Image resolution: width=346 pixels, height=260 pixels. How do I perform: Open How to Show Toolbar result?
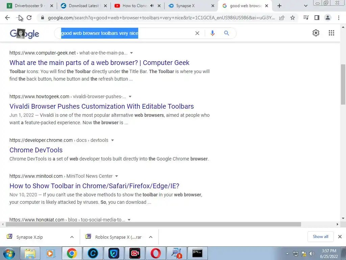94,186
